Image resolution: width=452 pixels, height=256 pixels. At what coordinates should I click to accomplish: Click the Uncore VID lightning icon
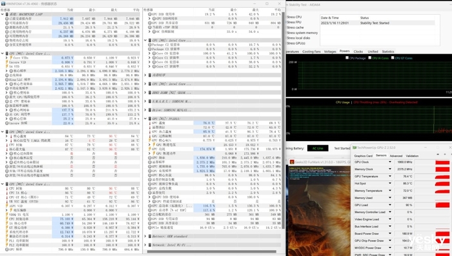(x=7, y=62)
